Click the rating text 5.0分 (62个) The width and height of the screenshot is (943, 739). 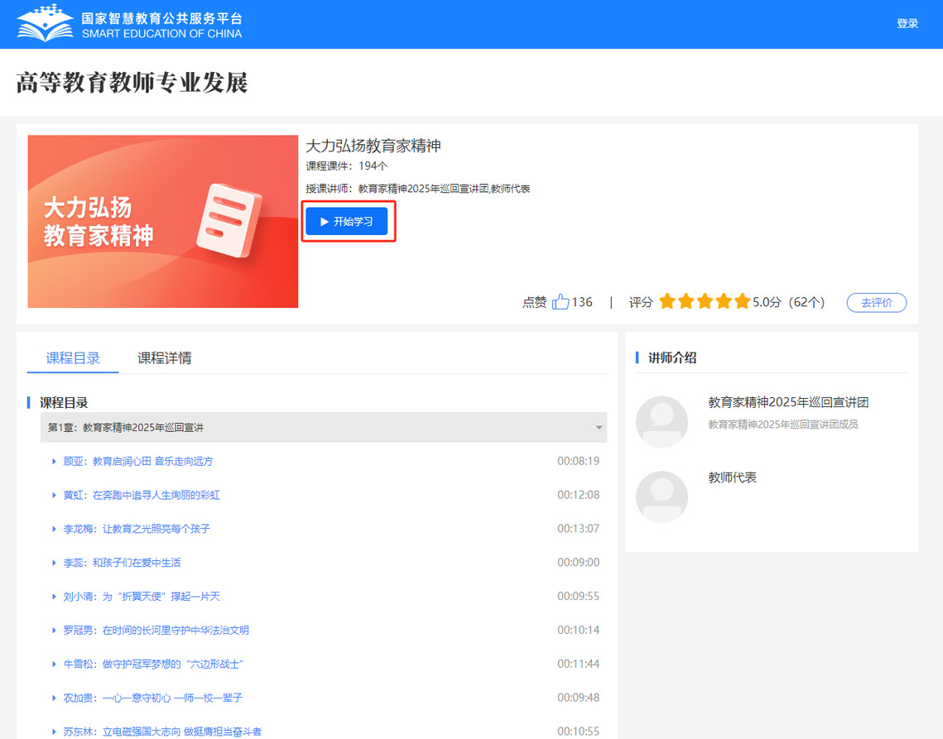788,302
